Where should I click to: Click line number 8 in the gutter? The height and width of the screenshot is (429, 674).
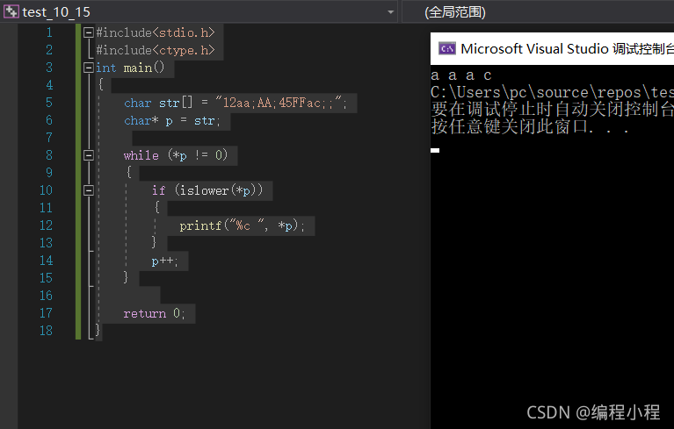point(49,155)
